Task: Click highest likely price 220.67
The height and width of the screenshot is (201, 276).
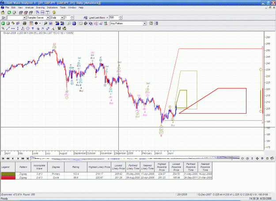Action: coord(99,178)
